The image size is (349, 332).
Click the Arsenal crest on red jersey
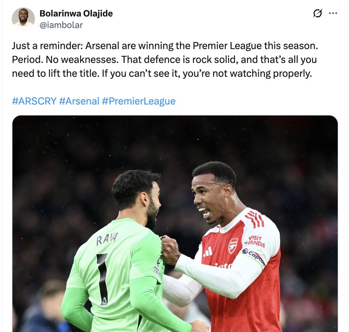(233, 245)
